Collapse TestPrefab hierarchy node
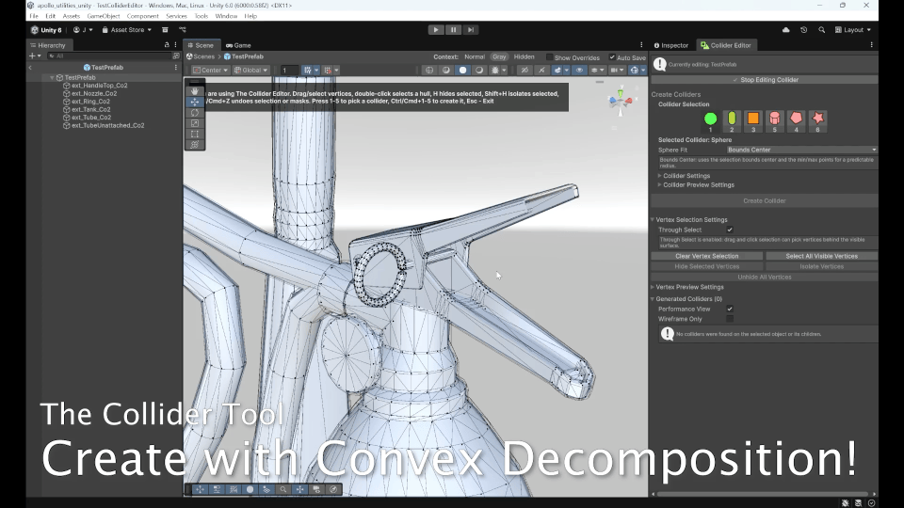 [x=52, y=78]
